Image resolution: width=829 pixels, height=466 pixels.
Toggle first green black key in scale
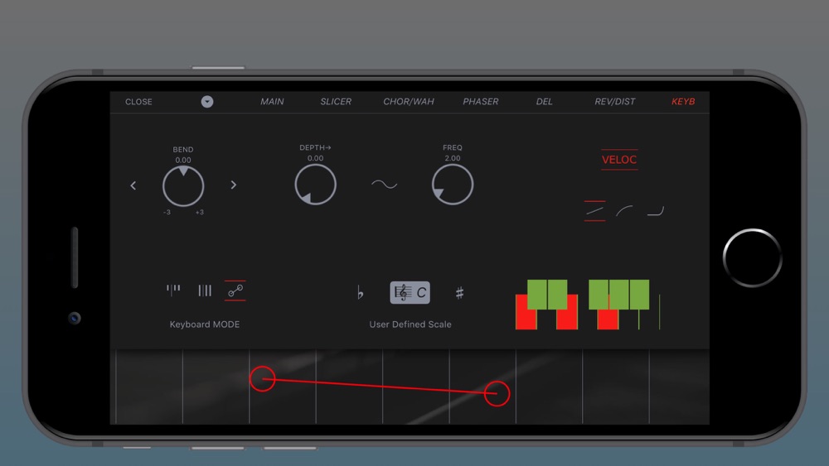537,295
